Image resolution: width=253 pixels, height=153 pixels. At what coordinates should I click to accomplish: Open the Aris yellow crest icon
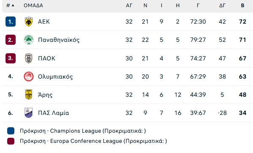click(x=29, y=95)
